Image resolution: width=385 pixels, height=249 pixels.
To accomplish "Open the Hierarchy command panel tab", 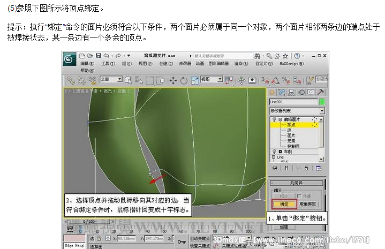I will point(291,92).
